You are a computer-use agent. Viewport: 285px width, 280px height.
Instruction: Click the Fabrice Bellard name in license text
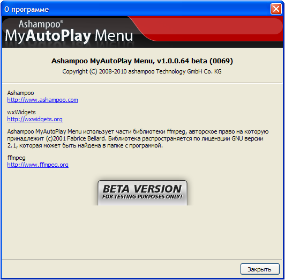[86, 138]
